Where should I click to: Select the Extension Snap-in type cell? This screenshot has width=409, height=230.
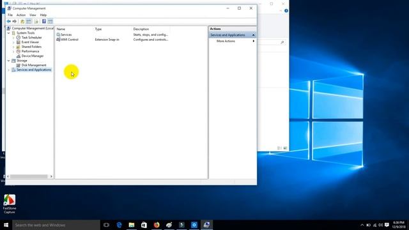[107, 40]
